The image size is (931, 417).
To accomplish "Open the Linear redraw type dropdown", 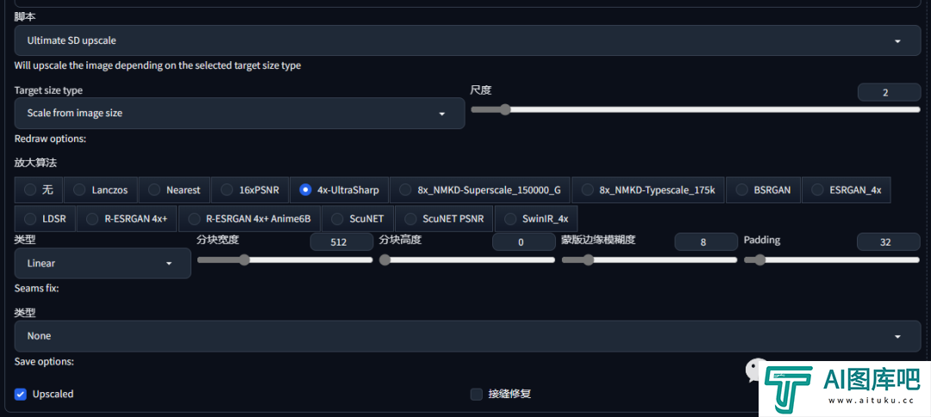I will (x=103, y=264).
